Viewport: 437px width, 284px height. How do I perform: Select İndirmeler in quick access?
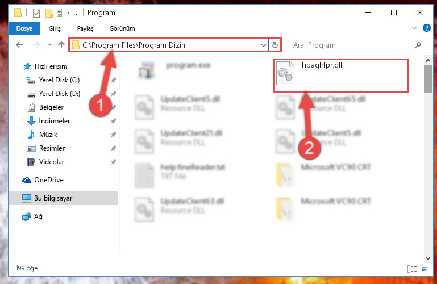coord(55,121)
